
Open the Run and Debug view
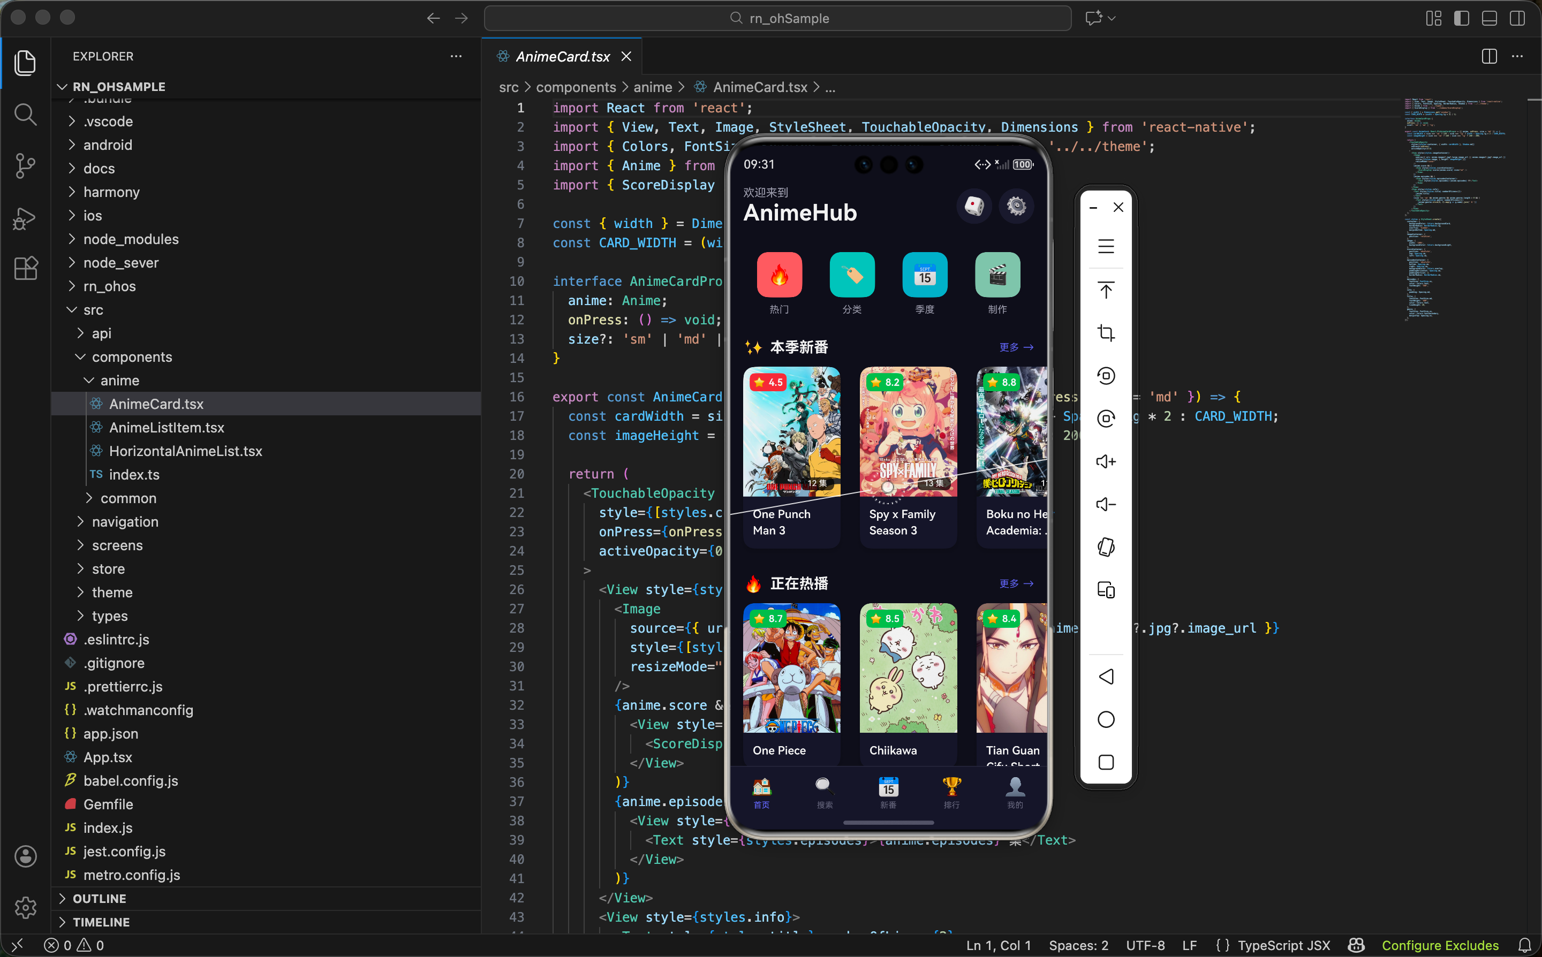click(25, 218)
